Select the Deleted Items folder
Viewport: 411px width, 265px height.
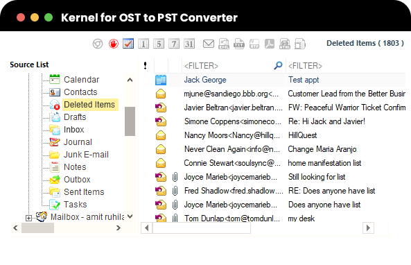pos(89,105)
